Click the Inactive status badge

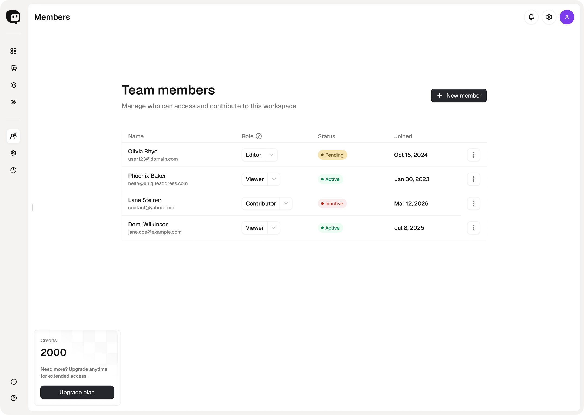(x=332, y=203)
